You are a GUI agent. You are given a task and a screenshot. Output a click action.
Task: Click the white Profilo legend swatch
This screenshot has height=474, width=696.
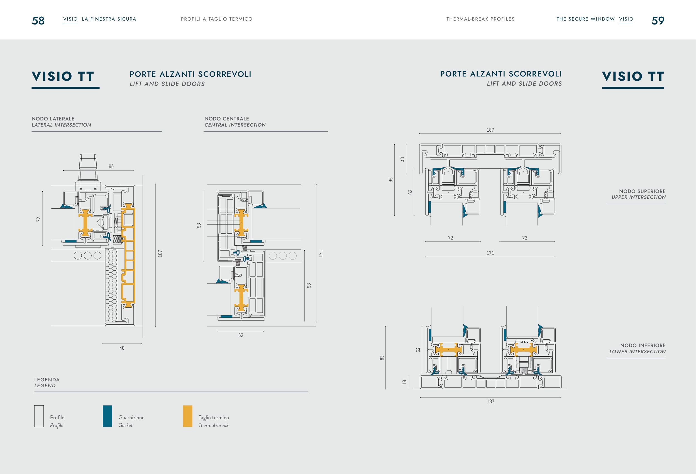click(x=39, y=416)
